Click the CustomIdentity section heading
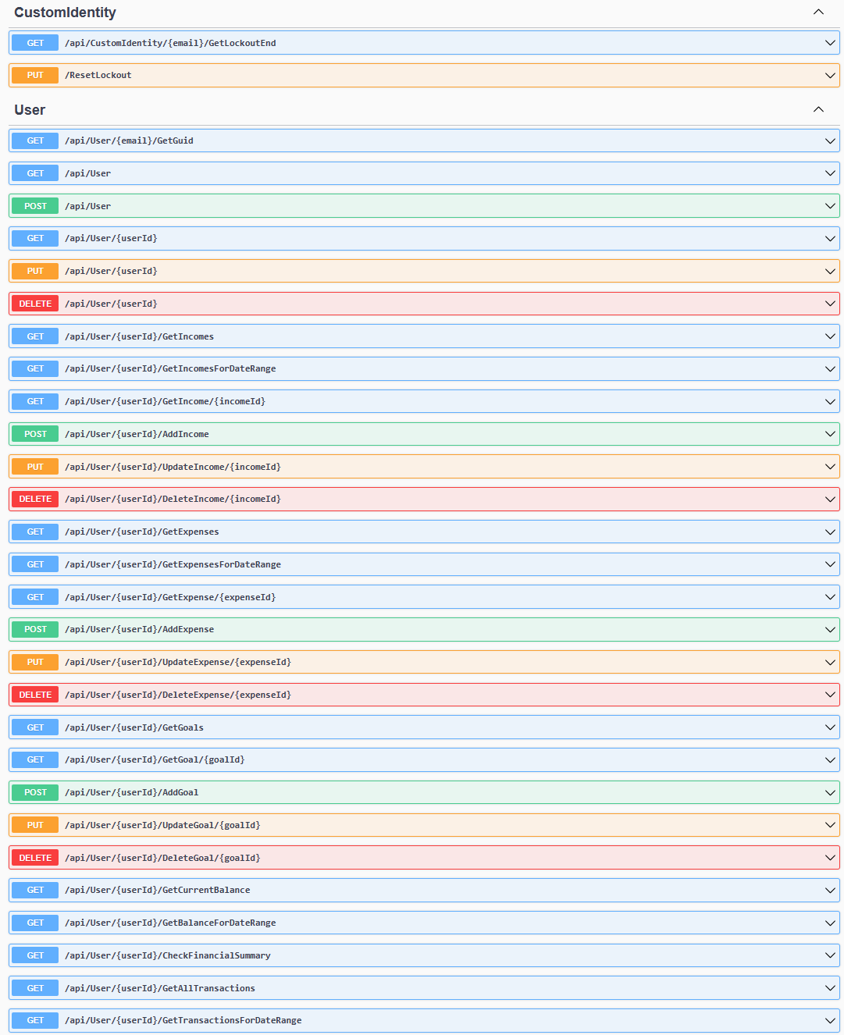 click(x=65, y=12)
